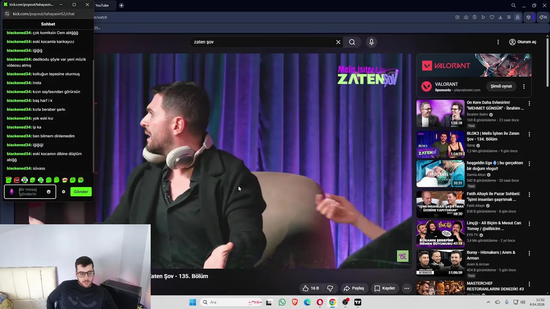The image size is (550, 309).
Task: Open options for Linç@ video
Action: (529, 224)
